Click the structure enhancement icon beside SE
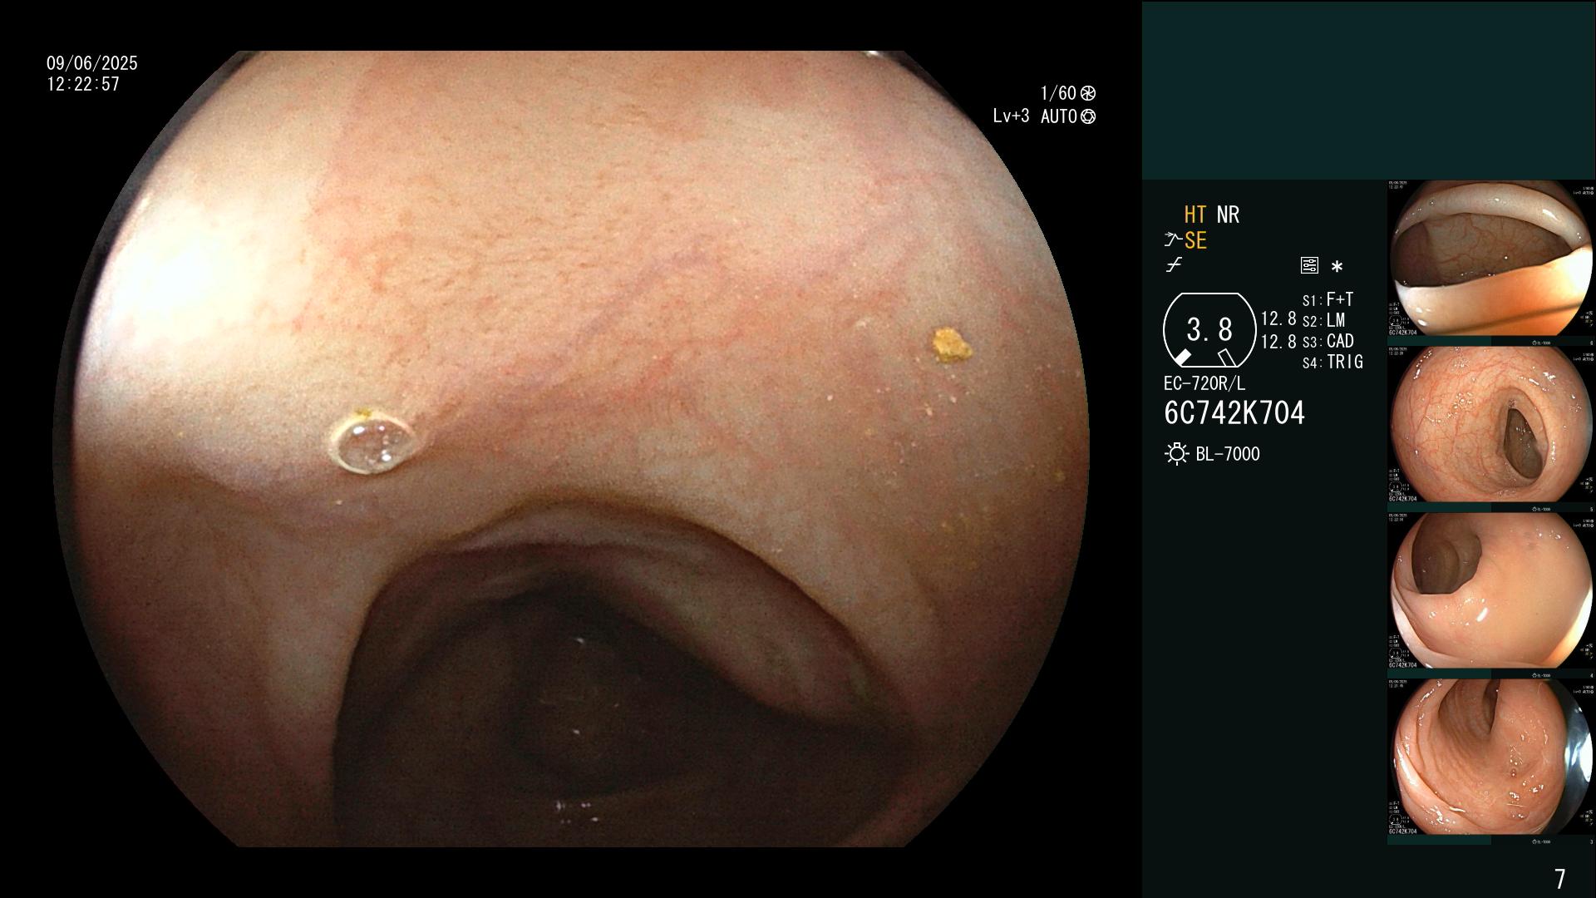This screenshot has width=1596, height=898. [1173, 240]
